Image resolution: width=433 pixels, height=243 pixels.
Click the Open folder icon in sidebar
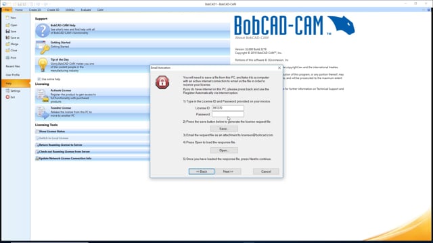tap(7, 25)
